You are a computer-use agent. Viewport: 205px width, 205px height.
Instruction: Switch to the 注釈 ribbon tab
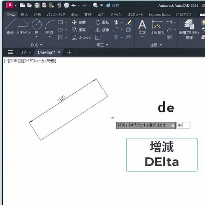tap(37, 15)
